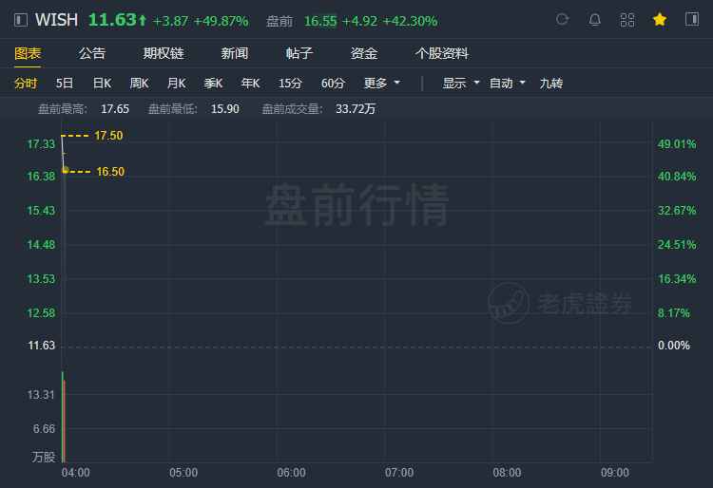The image size is (713, 488).
Task: Open the 新闻 tab
Action: 235,53
